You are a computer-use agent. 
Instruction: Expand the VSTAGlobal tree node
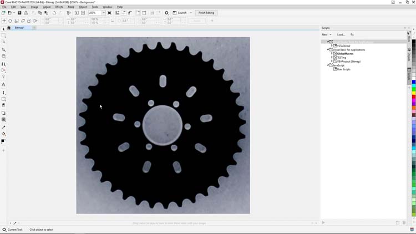332,45
